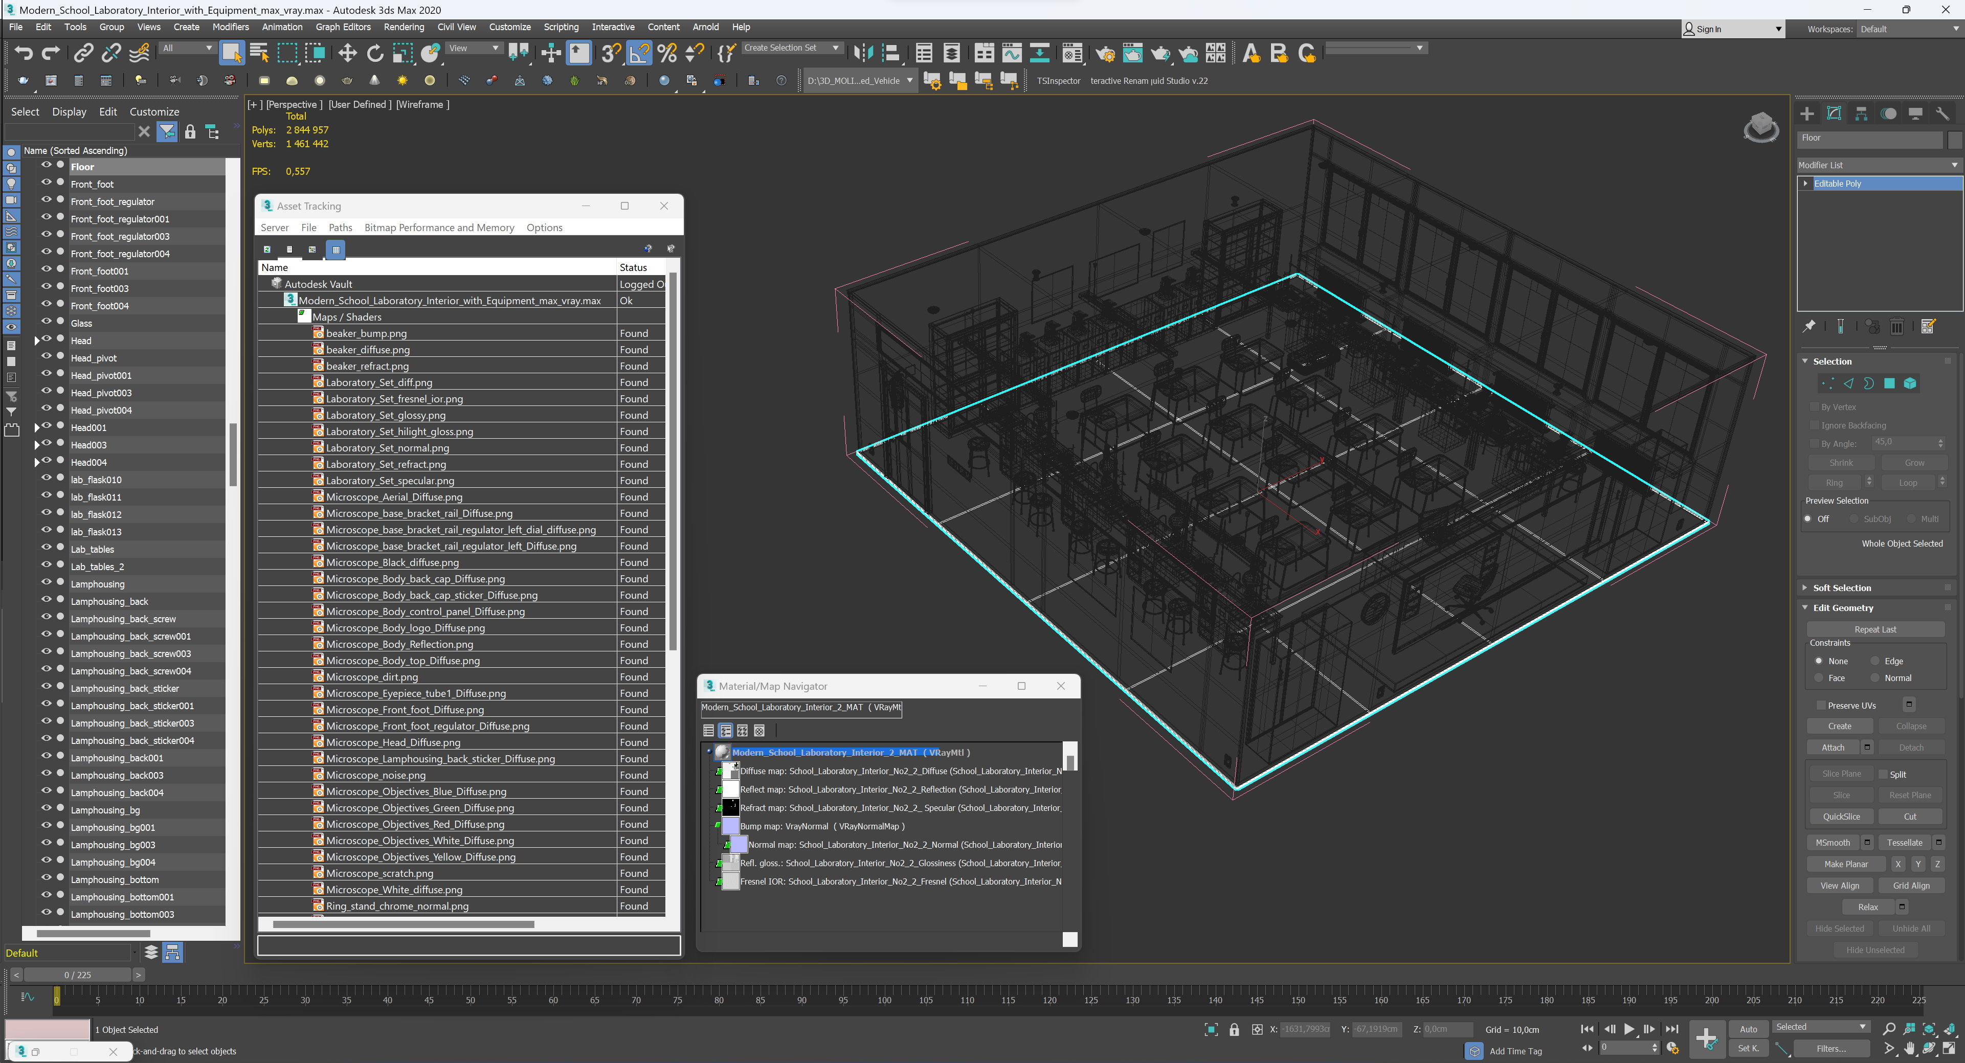Activate the Select Object tool
1965x1063 pixels.
tap(231, 53)
